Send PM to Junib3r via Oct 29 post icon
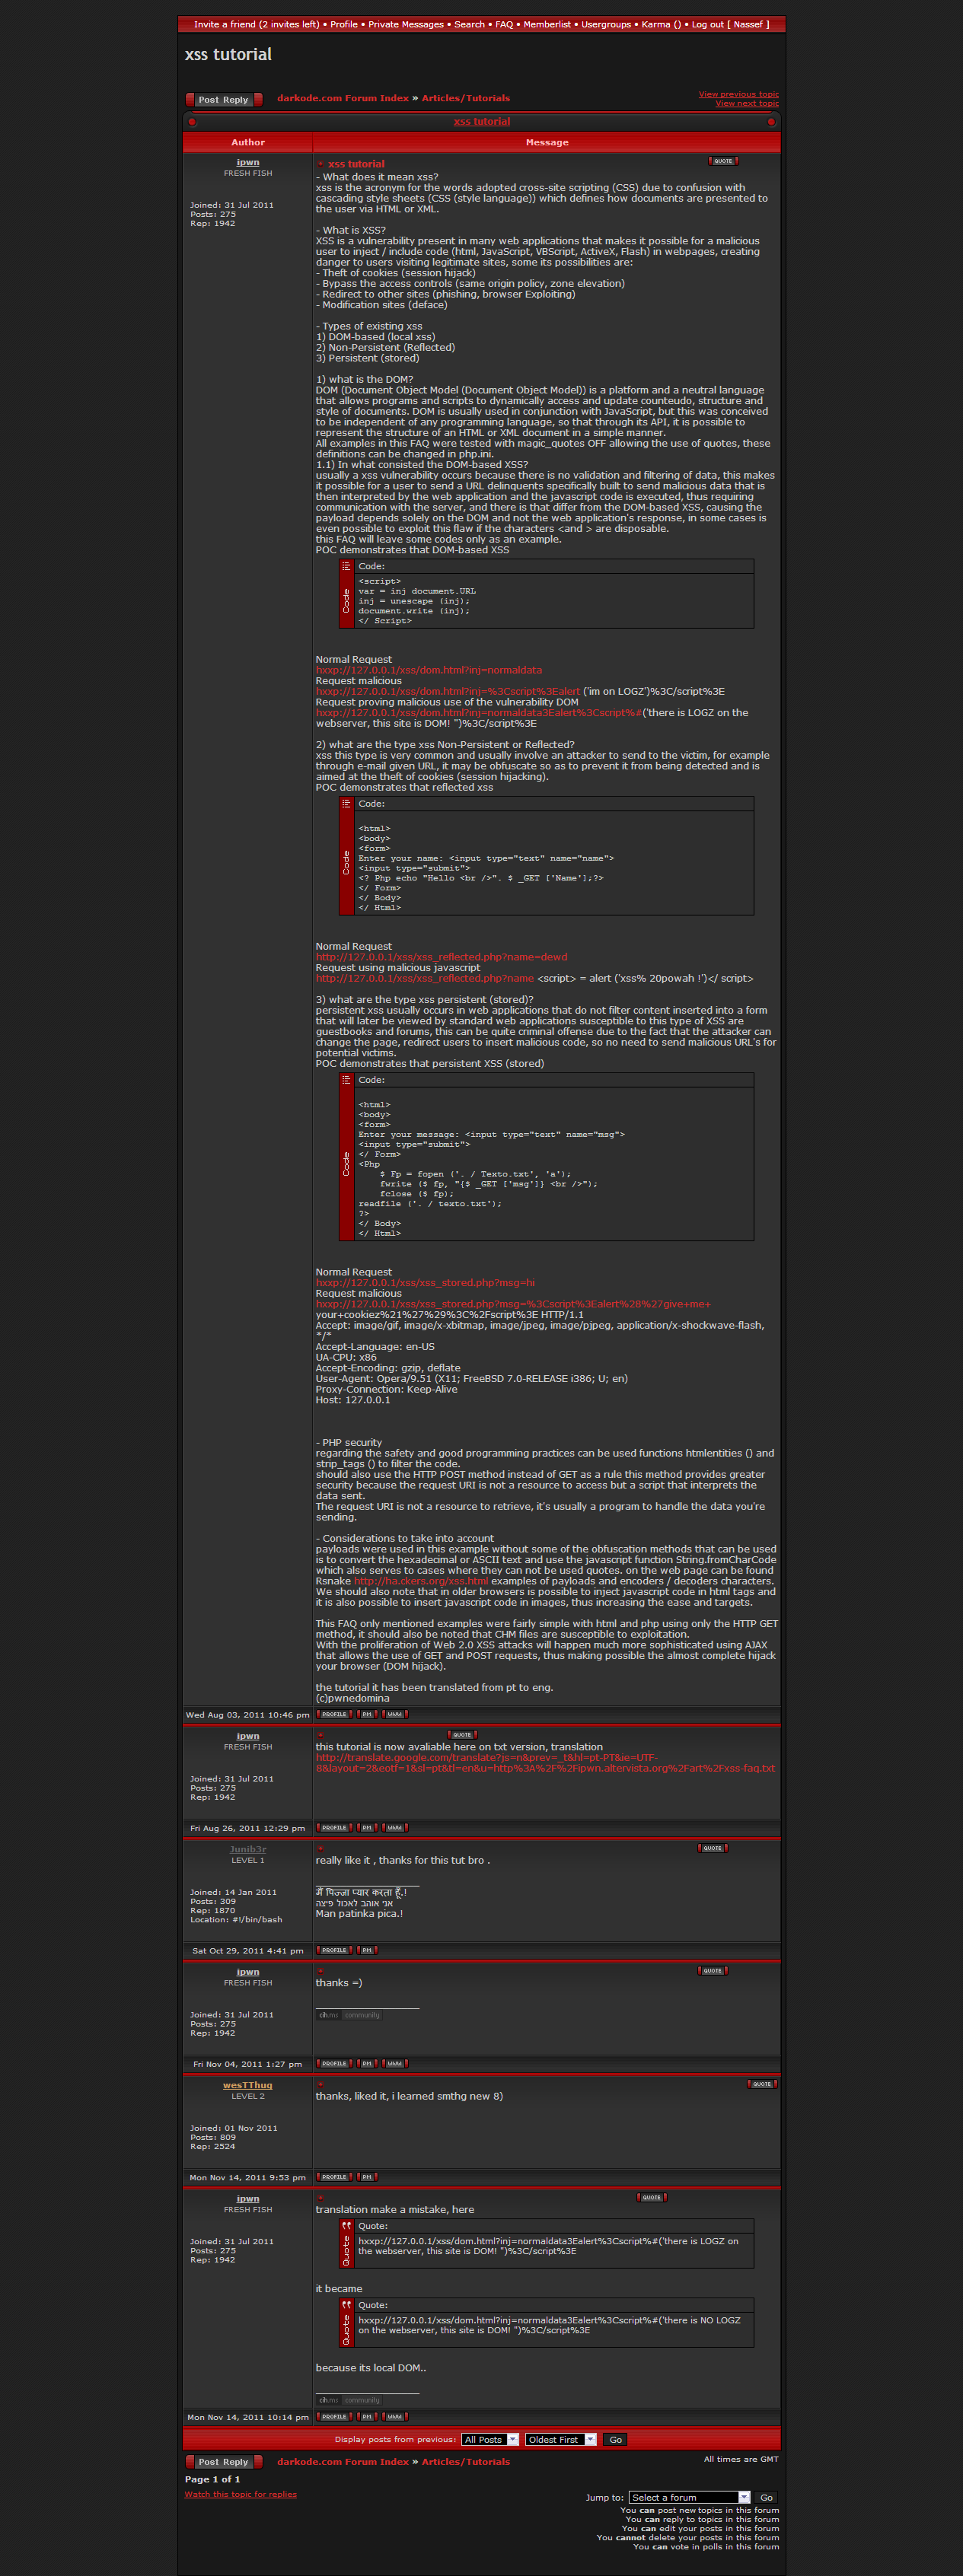 (367, 1951)
